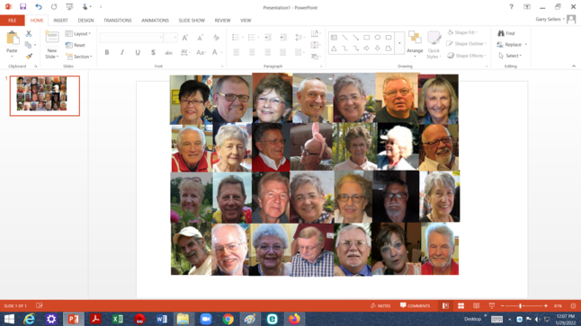The width and height of the screenshot is (581, 326).
Task: Open Shape Fill dropdown
Action: coord(462,32)
